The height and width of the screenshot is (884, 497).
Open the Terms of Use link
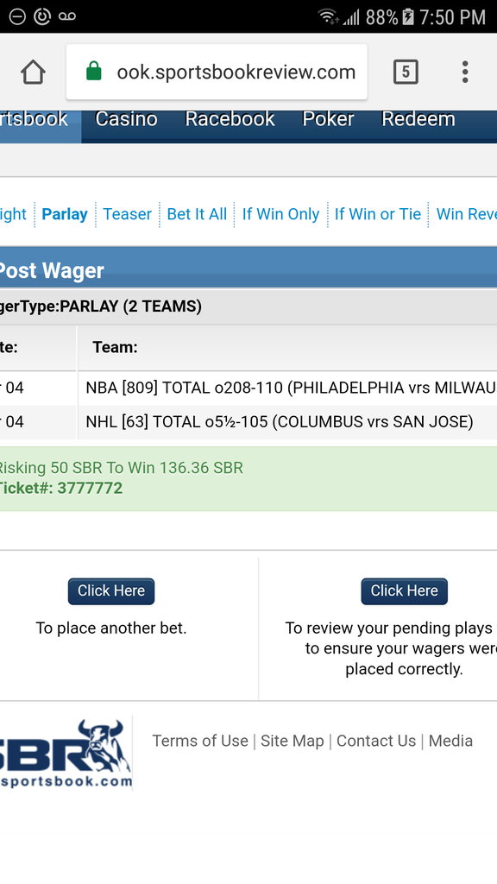click(x=200, y=741)
